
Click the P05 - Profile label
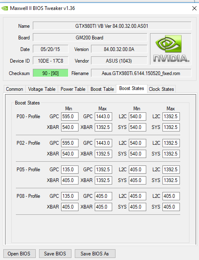[x=28, y=170]
